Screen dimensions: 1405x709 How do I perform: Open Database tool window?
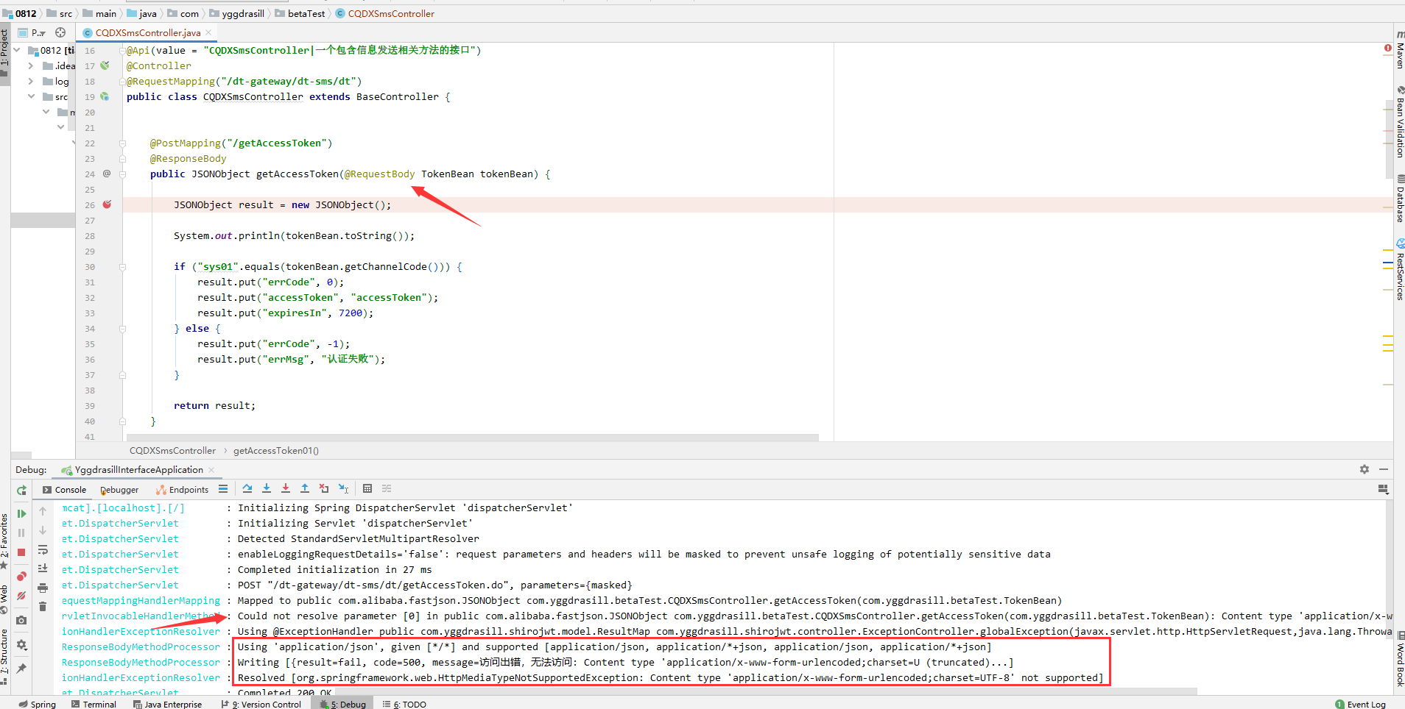(1400, 199)
